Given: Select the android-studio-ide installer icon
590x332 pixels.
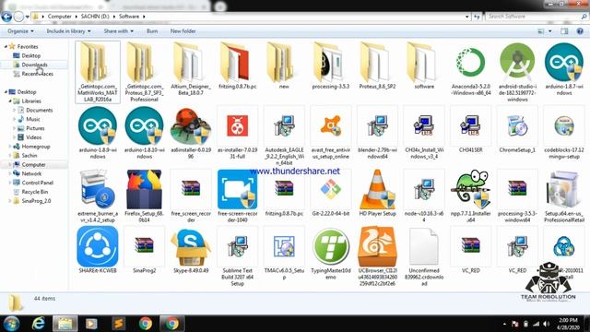Looking at the screenshot, I should 517,63.
